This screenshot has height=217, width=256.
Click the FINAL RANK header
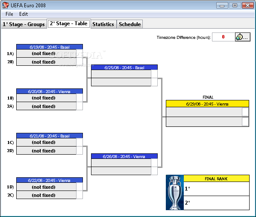pyautogui.click(x=216, y=179)
